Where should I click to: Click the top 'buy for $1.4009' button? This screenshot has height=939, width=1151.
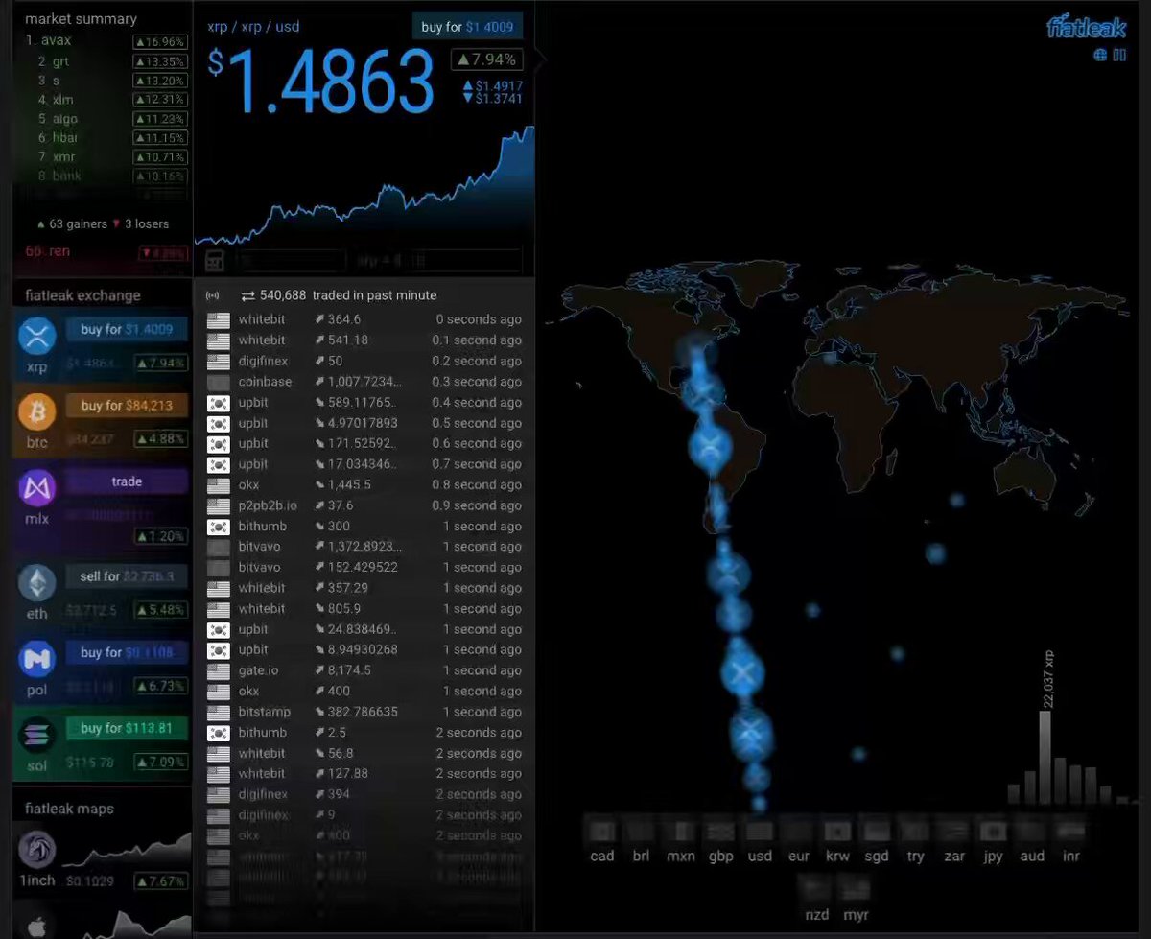tap(467, 27)
